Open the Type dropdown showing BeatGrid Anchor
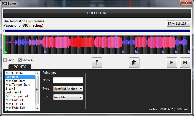The height and width of the screenshot is (116, 194). pos(68,89)
